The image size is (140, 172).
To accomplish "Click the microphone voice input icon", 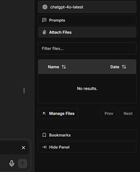I will coord(12,164).
